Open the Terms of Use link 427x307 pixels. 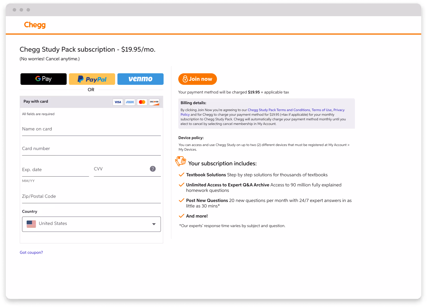click(322, 110)
